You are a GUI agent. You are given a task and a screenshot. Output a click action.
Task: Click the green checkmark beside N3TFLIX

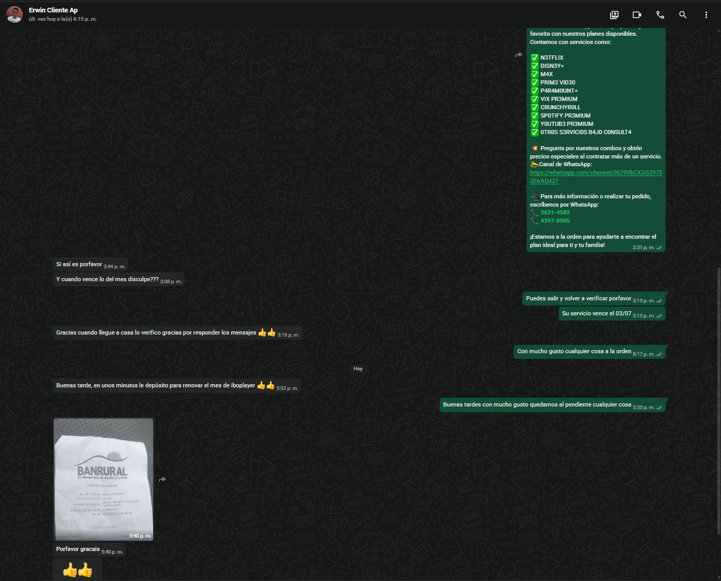click(535, 57)
